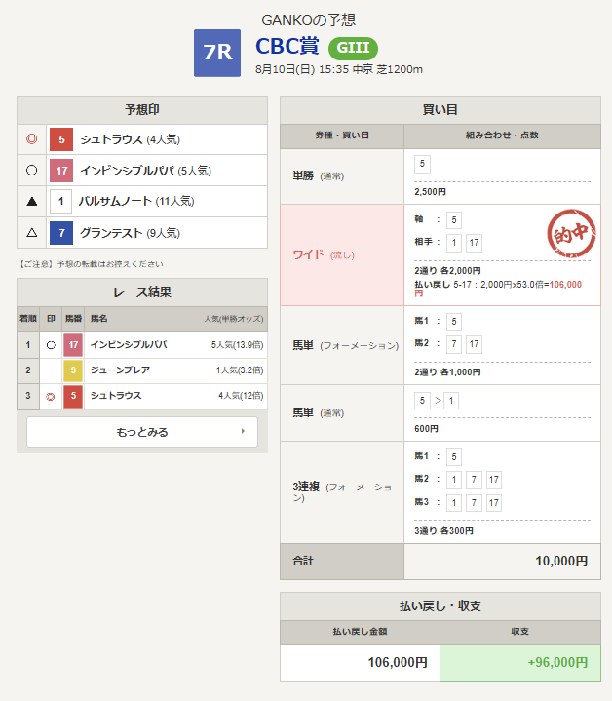Click the 合計 10,000円 total value
The height and width of the screenshot is (701, 612).
coord(561,561)
